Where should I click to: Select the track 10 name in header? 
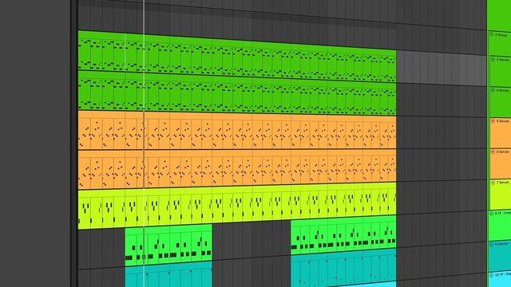(503, 275)
